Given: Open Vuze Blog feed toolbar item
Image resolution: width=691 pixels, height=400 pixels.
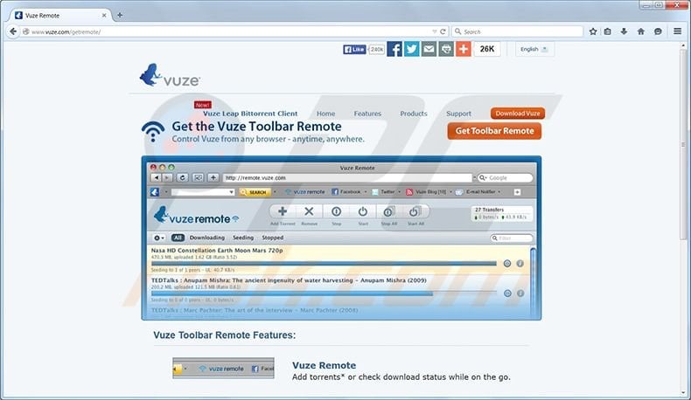Looking at the screenshot, I should [x=429, y=192].
